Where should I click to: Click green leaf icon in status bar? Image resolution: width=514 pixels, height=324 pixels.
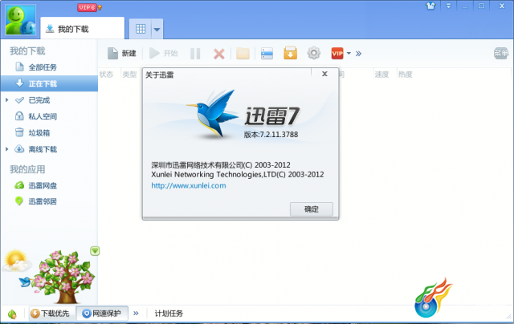(12, 314)
